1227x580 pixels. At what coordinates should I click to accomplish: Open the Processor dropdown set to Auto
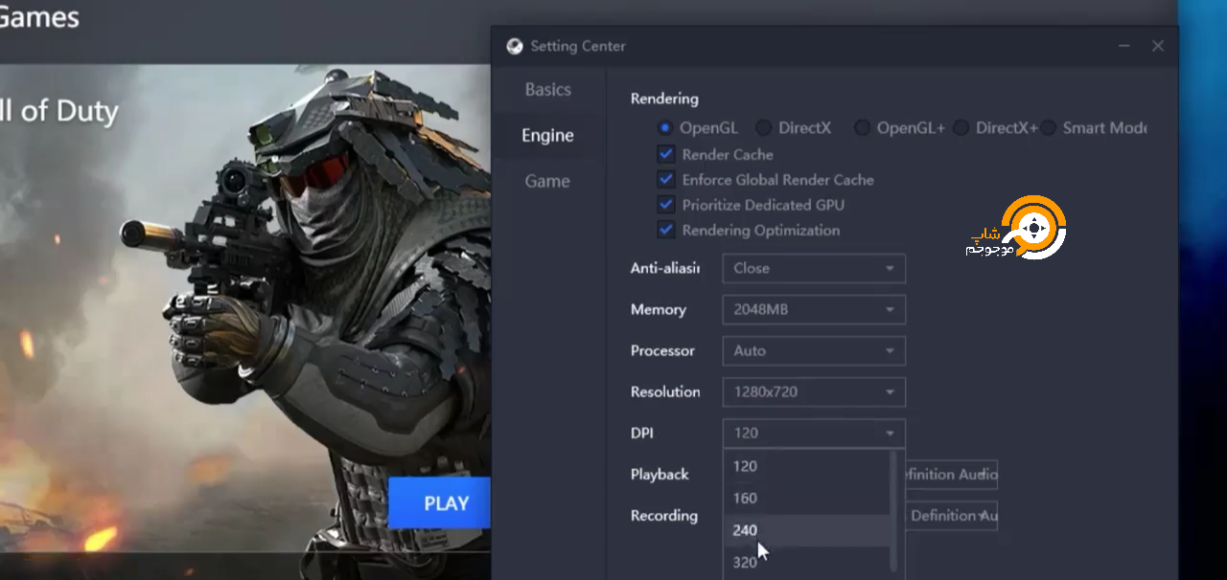(814, 350)
